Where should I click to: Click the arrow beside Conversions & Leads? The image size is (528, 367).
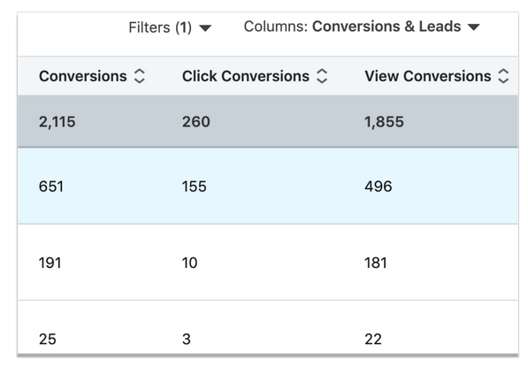point(474,27)
